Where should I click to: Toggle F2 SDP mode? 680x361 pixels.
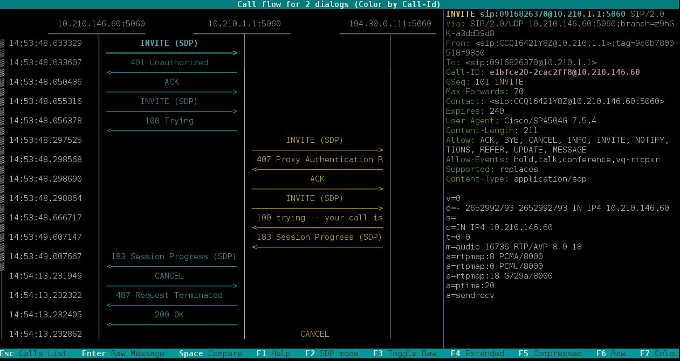[332, 353]
